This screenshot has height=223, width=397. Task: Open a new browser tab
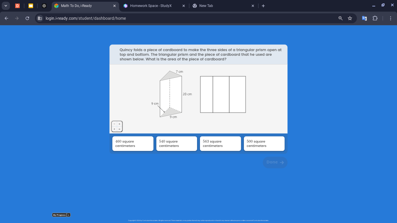[263, 6]
